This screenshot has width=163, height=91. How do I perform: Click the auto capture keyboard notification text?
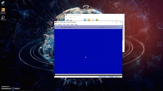point(86,27)
